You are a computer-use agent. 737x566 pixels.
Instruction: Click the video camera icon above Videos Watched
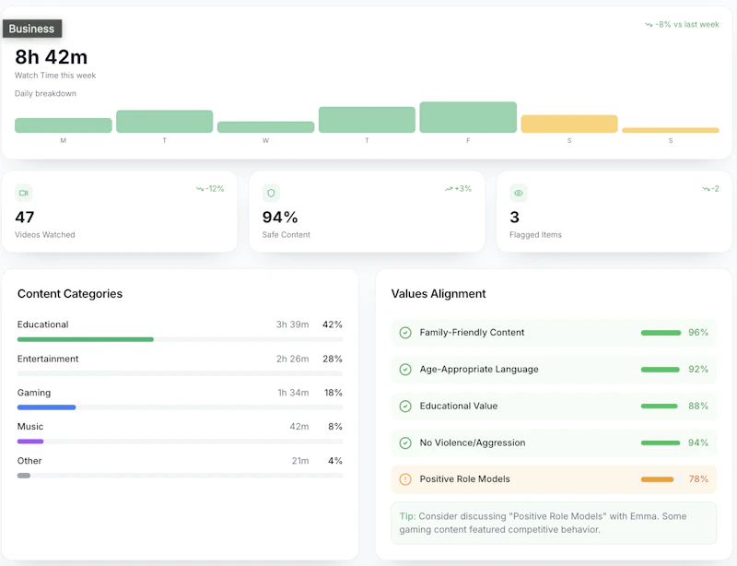(24, 193)
